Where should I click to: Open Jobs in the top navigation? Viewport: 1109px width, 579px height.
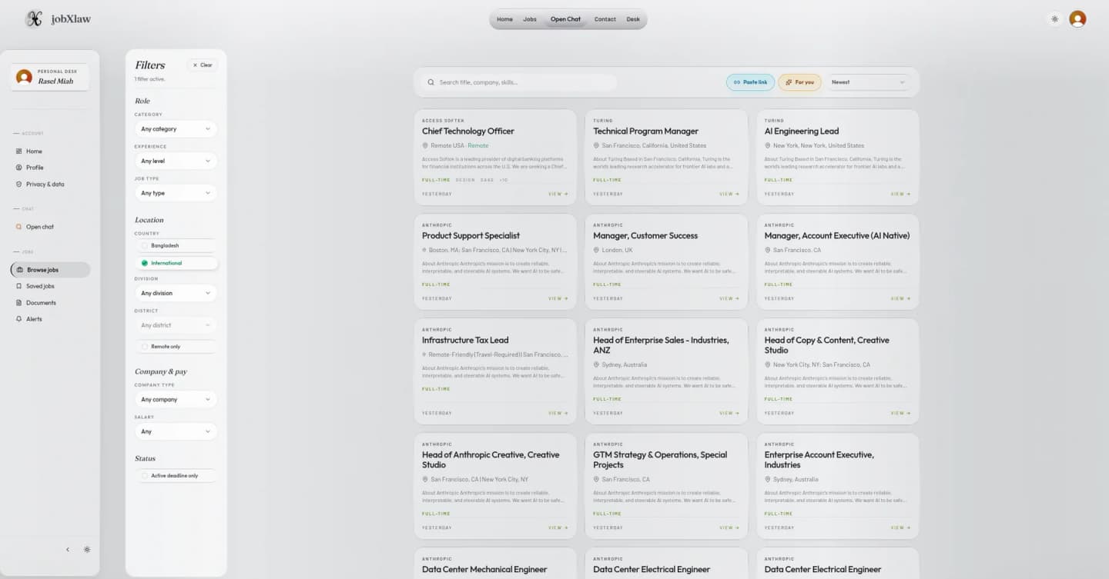[x=530, y=19]
